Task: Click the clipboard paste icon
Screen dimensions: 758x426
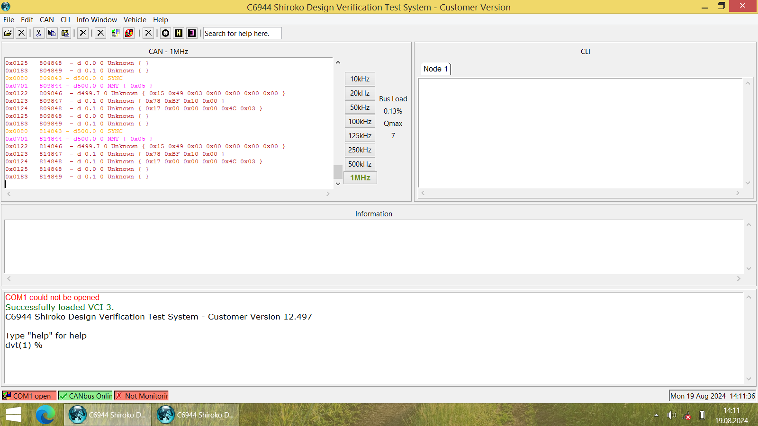Action: pos(65,33)
